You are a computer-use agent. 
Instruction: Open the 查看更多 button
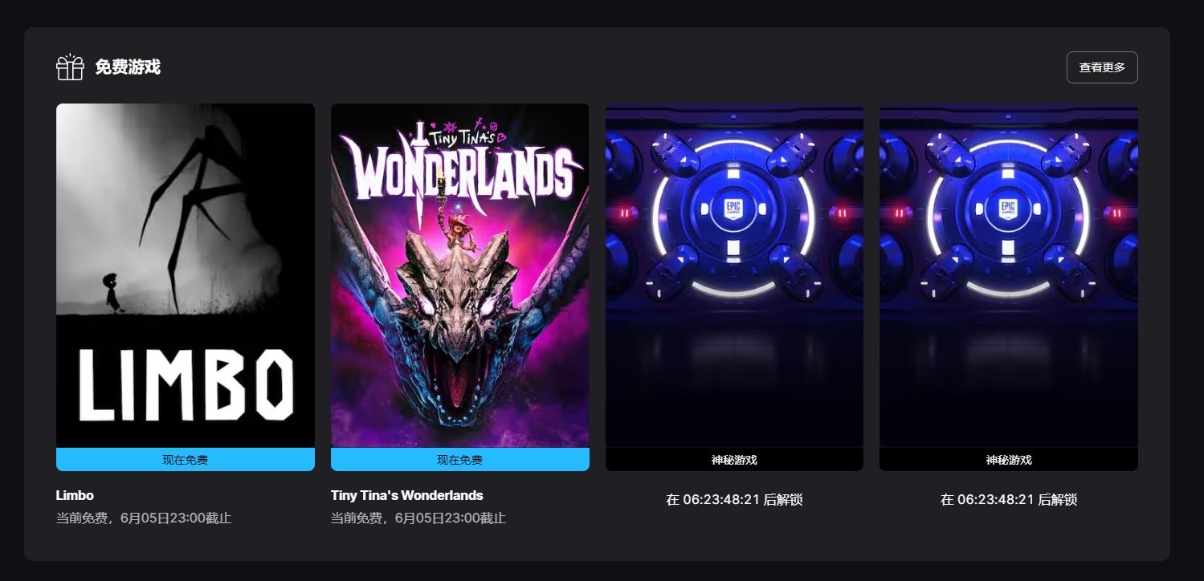[1102, 67]
